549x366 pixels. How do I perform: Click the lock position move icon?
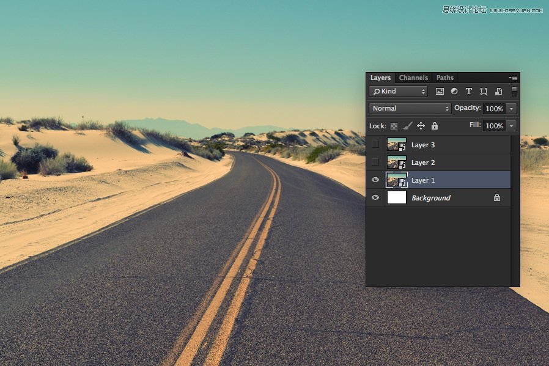pyautogui.click(x=421, y=126)
